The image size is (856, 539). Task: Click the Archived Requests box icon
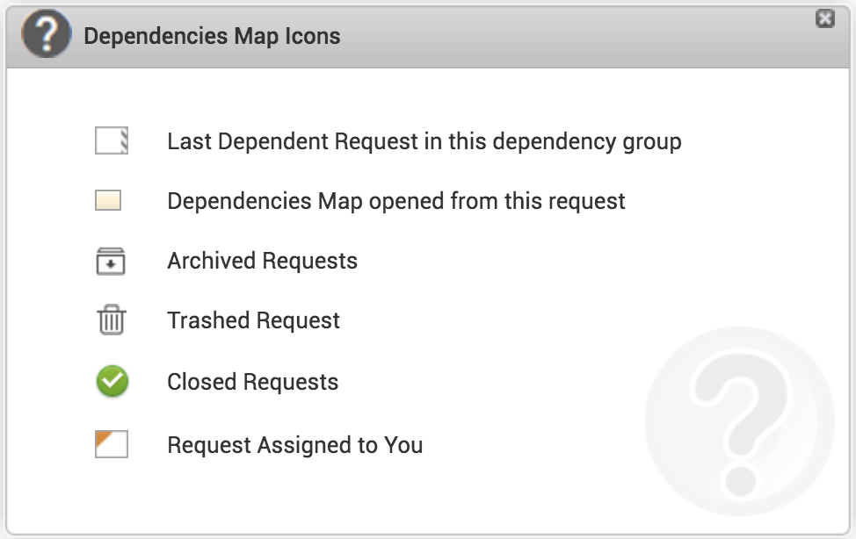(111, 262)
